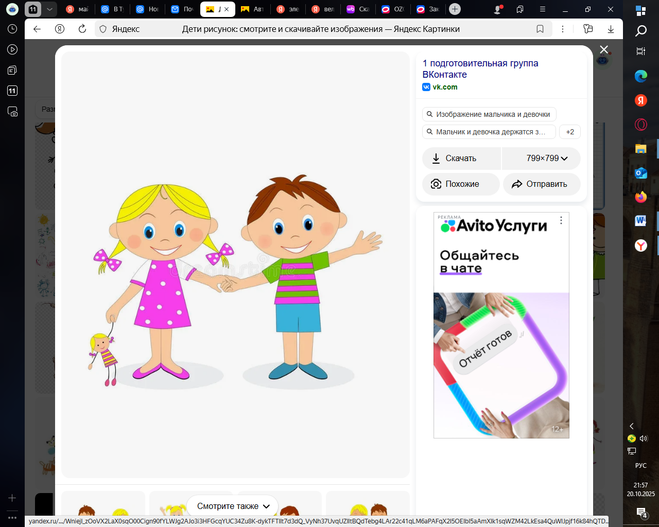Expand the Смотрите также section
Screen dimensions: 659x527
pos(233,506)
